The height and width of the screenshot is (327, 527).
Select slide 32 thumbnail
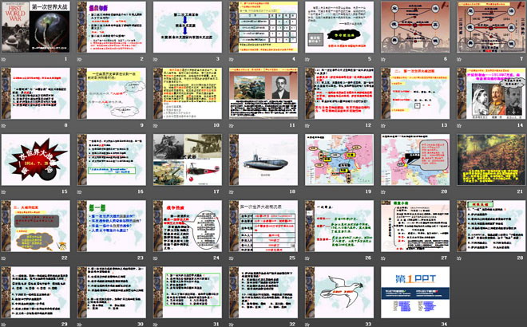point(263,293)
